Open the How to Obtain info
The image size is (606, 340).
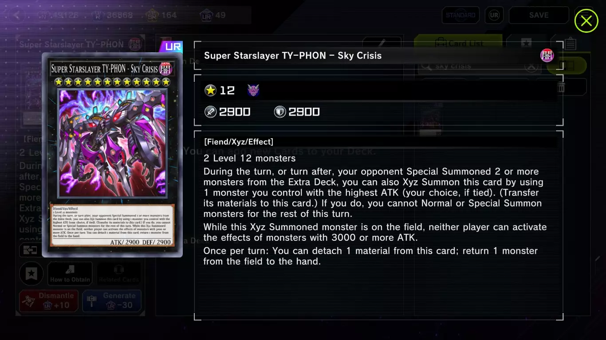click(x=70, y=274)
